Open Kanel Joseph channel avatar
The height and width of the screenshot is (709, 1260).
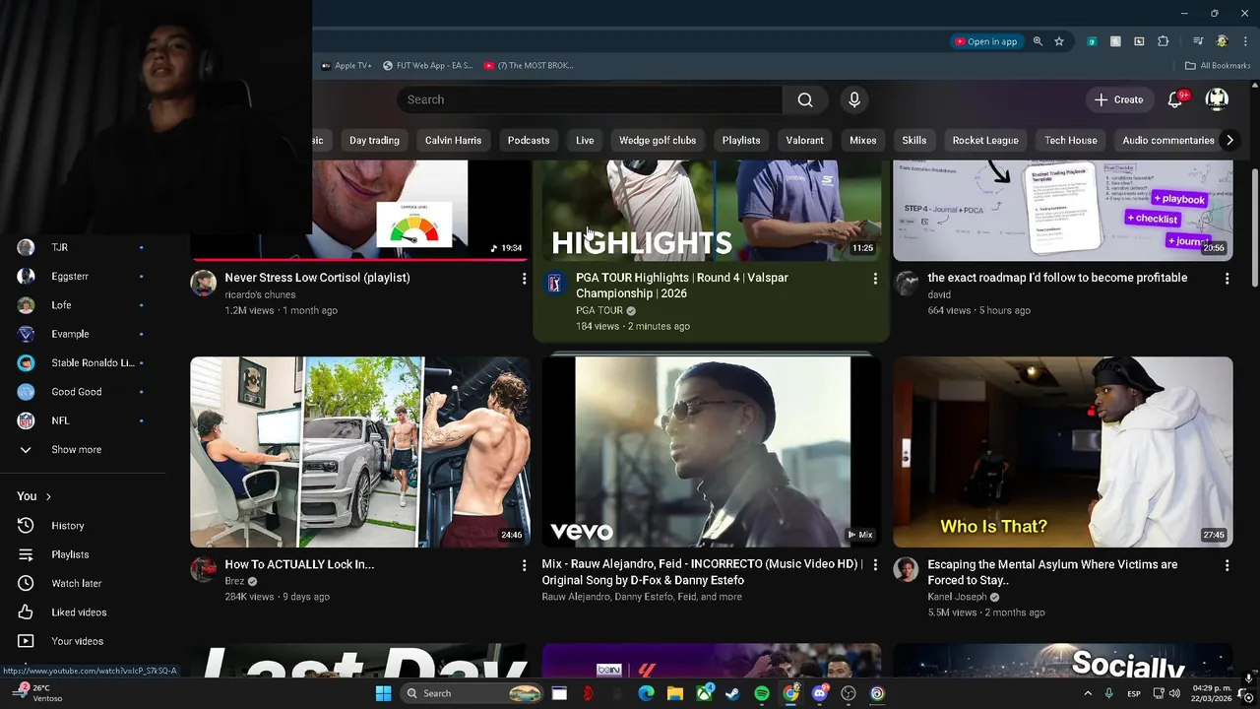tap(906, 570)
